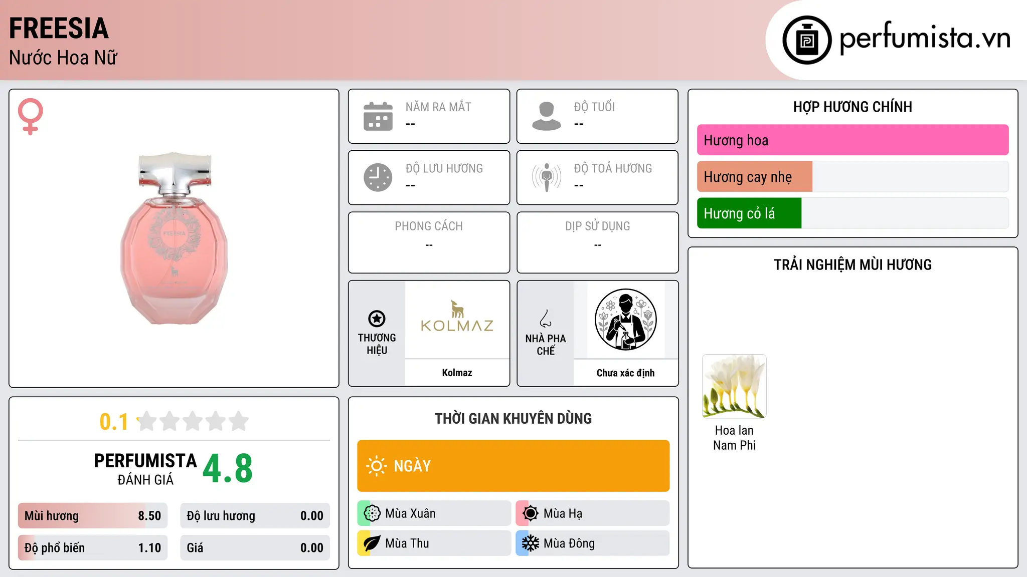Click the Chưa xác định perfumer label

[625, 373]
